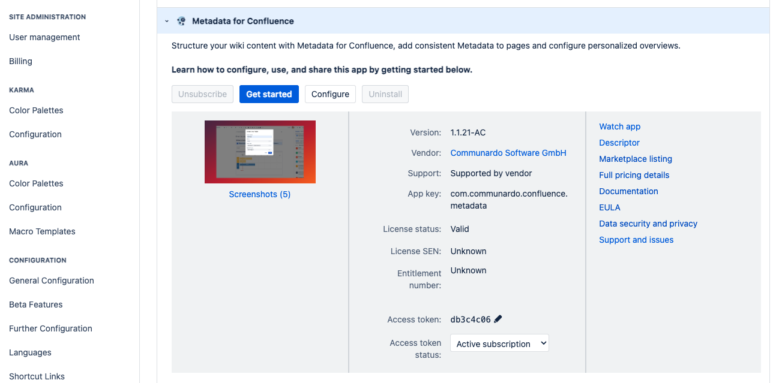Viewport: 773px width, 383px height.
Task: Open Full pricing details
Action: point(634,175)
